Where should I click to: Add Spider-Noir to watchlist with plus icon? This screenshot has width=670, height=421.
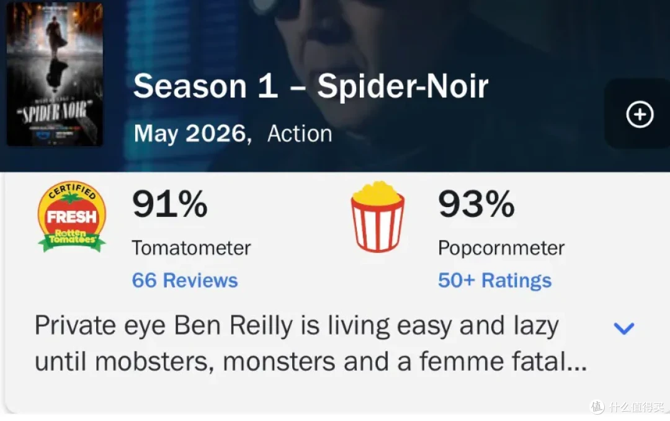click(x=640, y=115)
